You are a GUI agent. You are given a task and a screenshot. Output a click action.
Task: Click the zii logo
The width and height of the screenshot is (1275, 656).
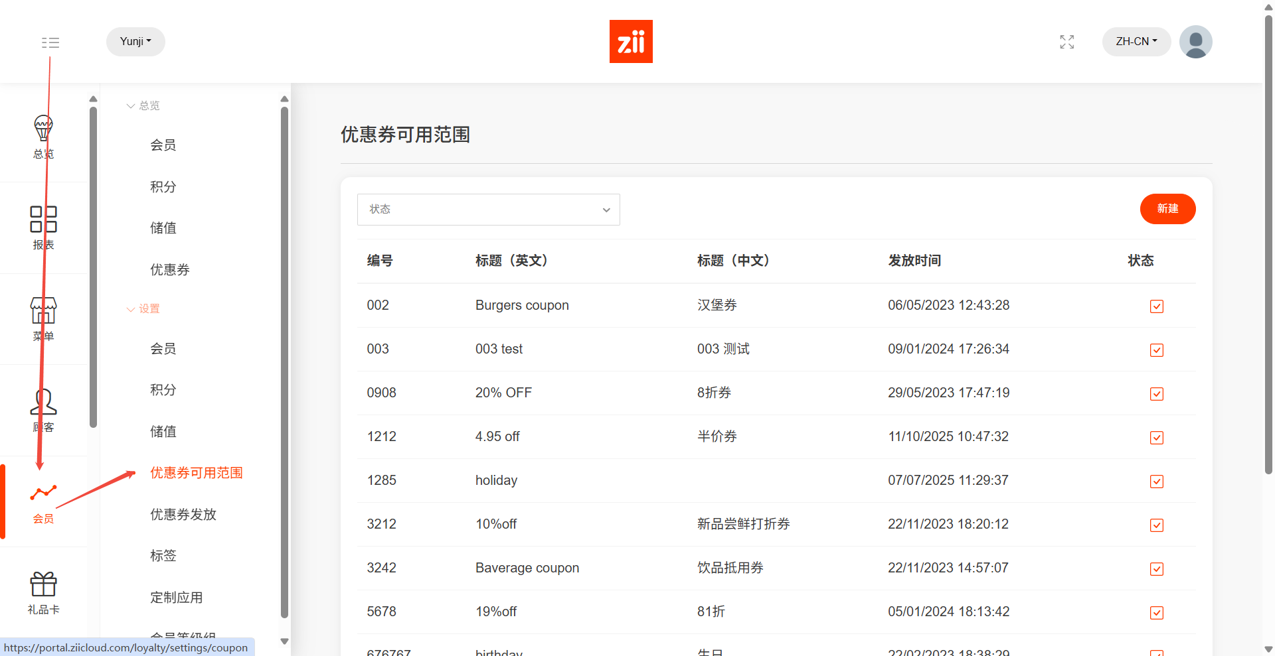click(631, 42)
